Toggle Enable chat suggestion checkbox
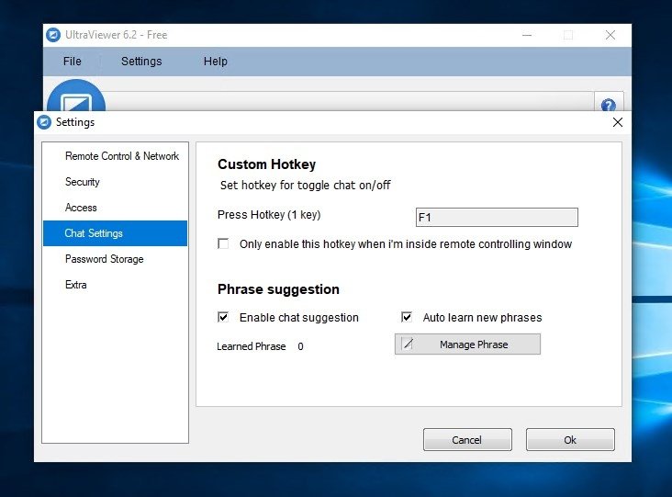This screenshot has width=672, height=497. [223, 317]
